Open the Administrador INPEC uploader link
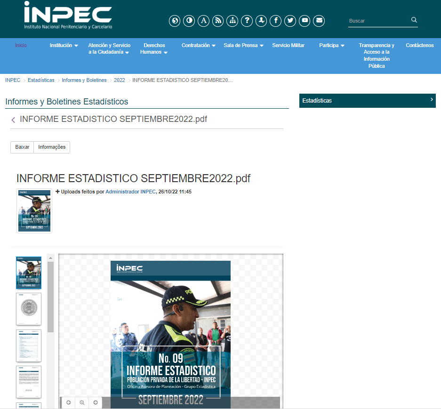 tap(130, 192)
